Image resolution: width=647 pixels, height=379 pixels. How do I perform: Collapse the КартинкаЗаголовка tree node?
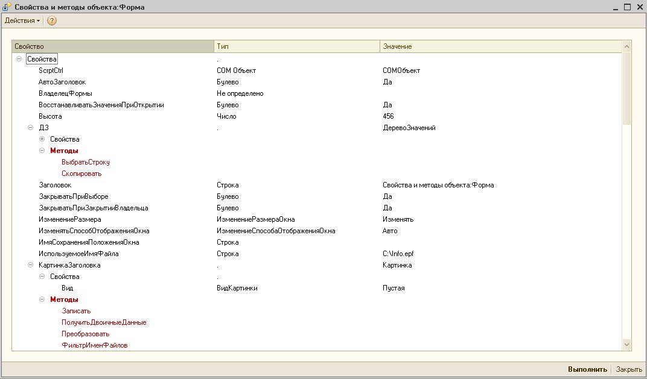(x=31, y=265)
